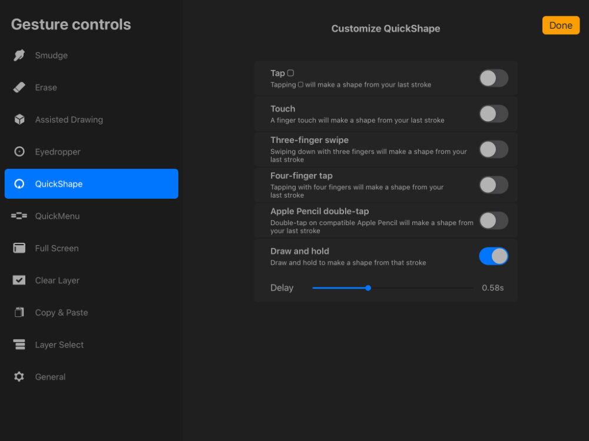Open Copy & Paste settings
The image size is (589, 441).
(x=91, y=312)
